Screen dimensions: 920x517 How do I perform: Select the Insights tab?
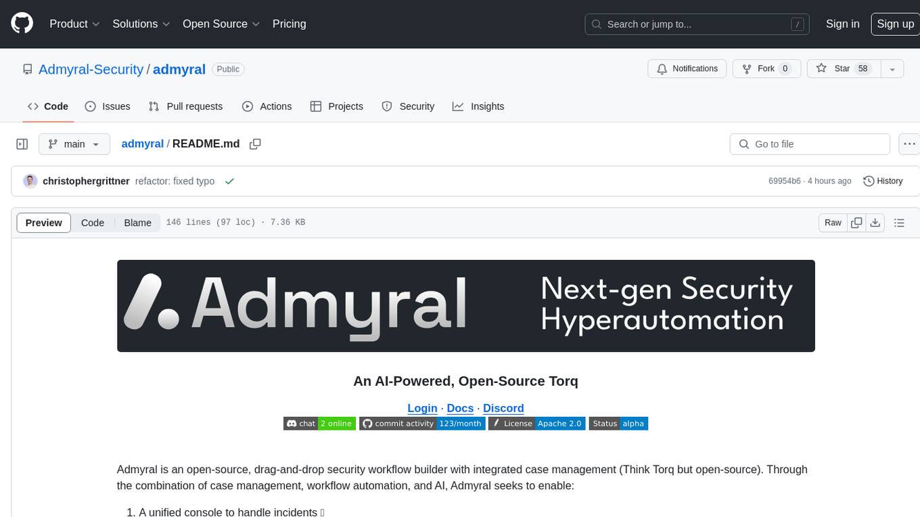[478, 106]
